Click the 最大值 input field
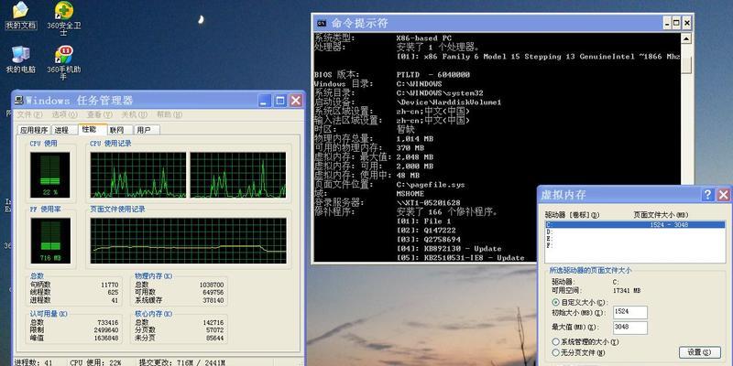This screenshot has height=366, width=733. pos(630,328)
